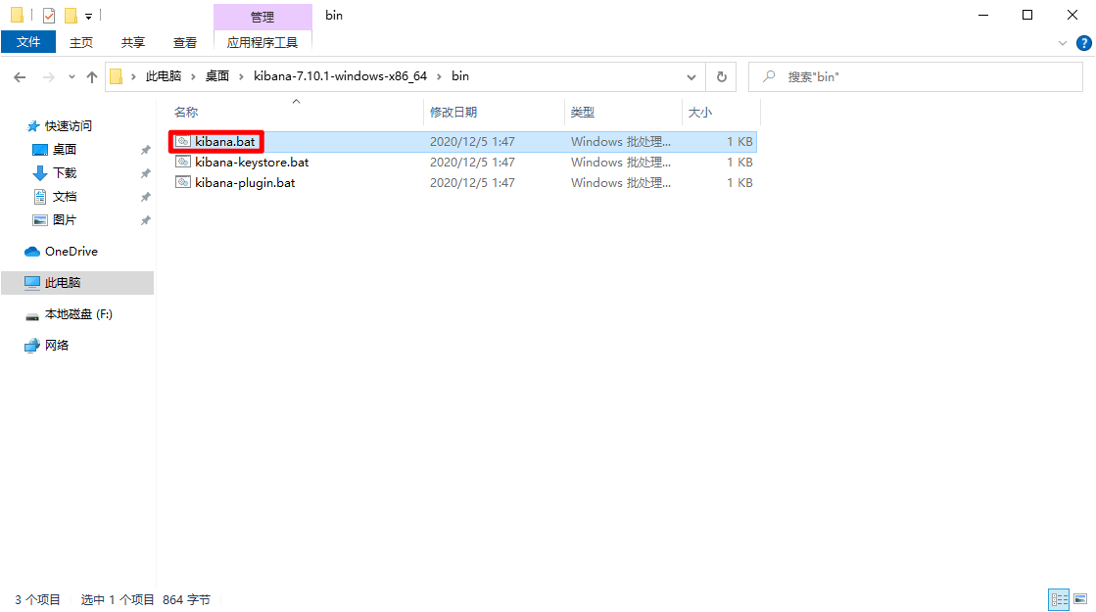Image resolution: width=1096 pixels, height=612 pixels.
Task: Click the address bar folder icon
Action: click(117, 76)
